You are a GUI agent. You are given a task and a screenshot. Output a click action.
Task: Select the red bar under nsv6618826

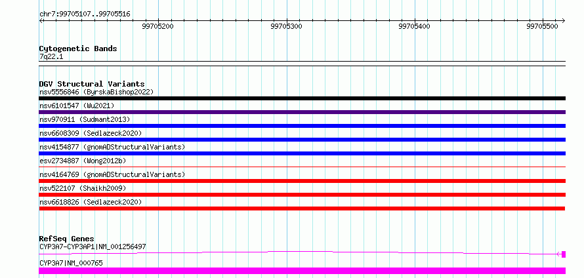click(302, 208)
